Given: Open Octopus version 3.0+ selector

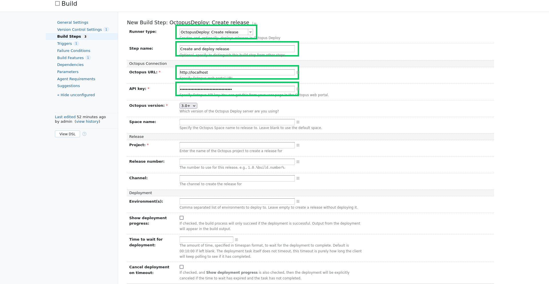Looking at the screenshot, I should point(188,106).
